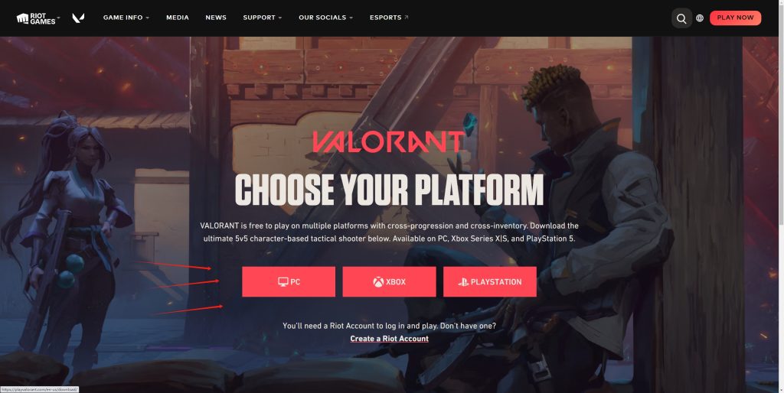
Task: Open the Valorant logo home link
Action: 78,18
